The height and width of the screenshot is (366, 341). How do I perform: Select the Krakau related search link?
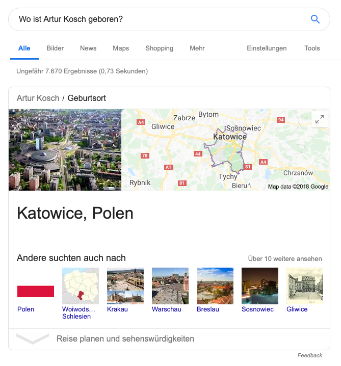coord(117,309)
